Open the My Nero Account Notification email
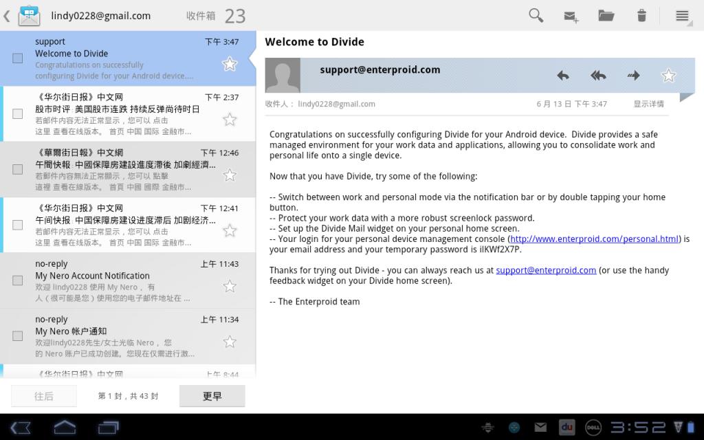Screen dimensions: 704x440 pos(128,280)
